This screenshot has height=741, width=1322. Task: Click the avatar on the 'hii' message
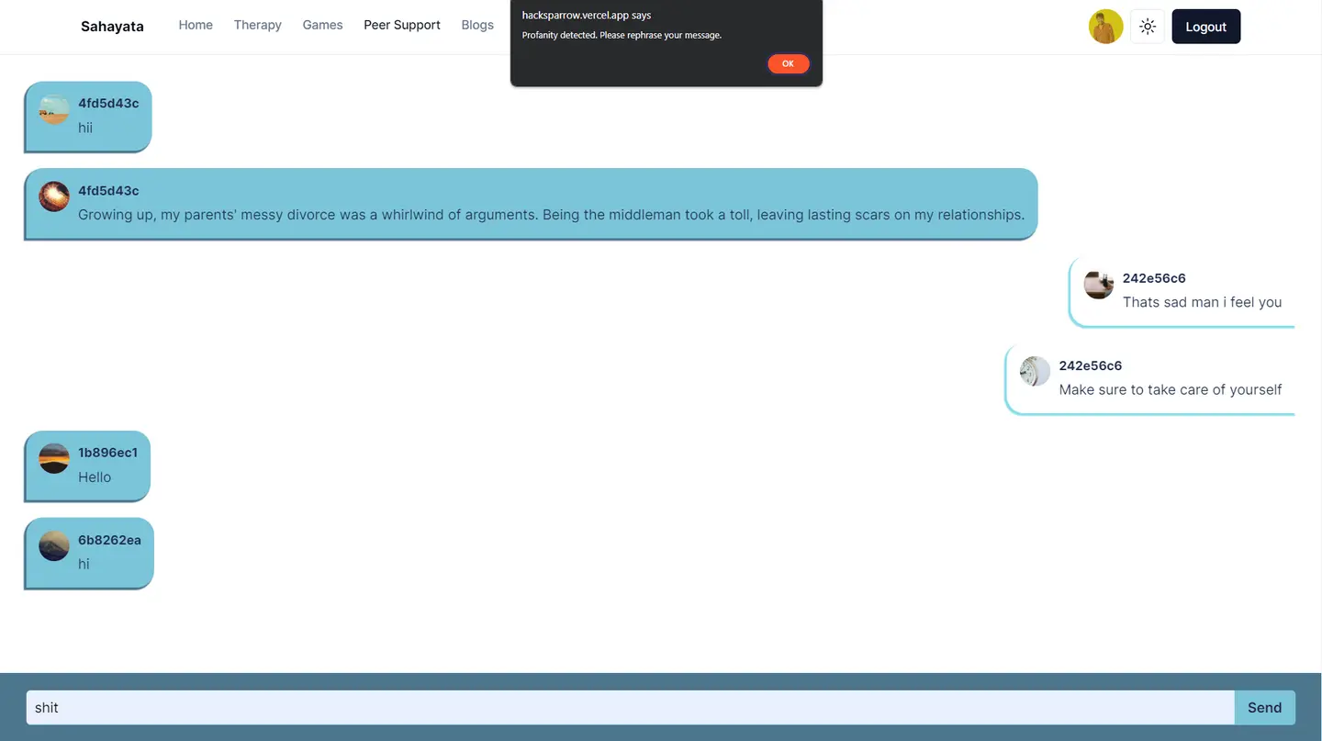pyautogui.click(x=54, y=109)
